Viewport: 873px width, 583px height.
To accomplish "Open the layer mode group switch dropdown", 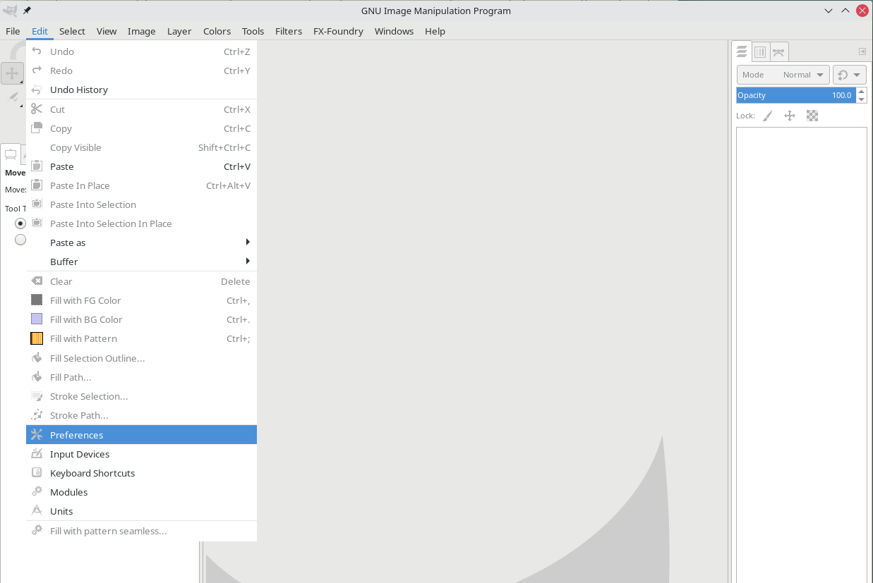I will (x=850, y=75).
